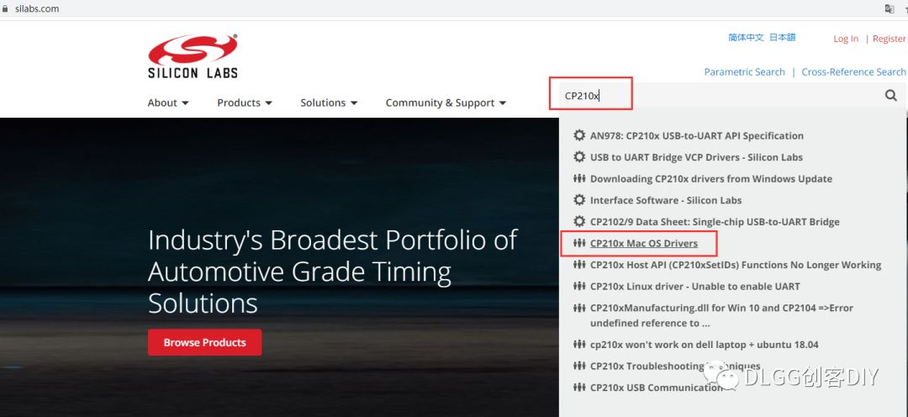Open CP210x Mac OS Drivers result

click(644, 243)
